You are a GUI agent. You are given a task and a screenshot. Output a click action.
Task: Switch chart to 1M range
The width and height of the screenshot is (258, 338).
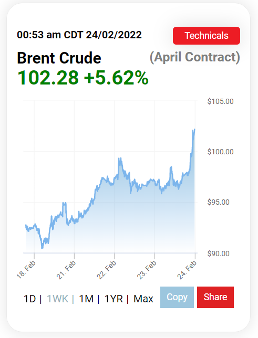click(x=86, y=299)
